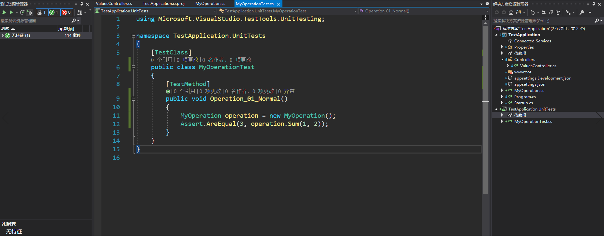Image resolution: width=604 pixels, height=236 pixels.
Task: Open the Operation_01_Normal member dropdown
Action: coord(424,11)
